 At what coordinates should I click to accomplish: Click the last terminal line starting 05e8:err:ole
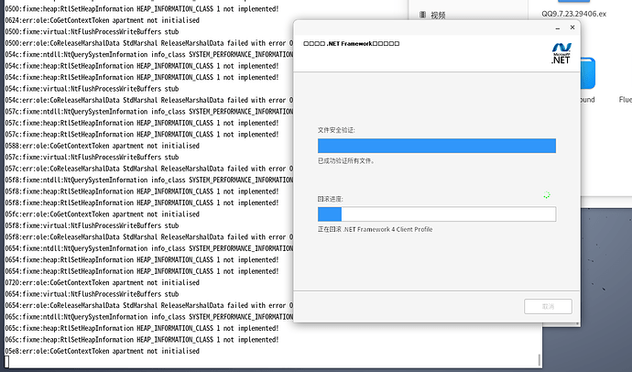click(x=102, y=351)
